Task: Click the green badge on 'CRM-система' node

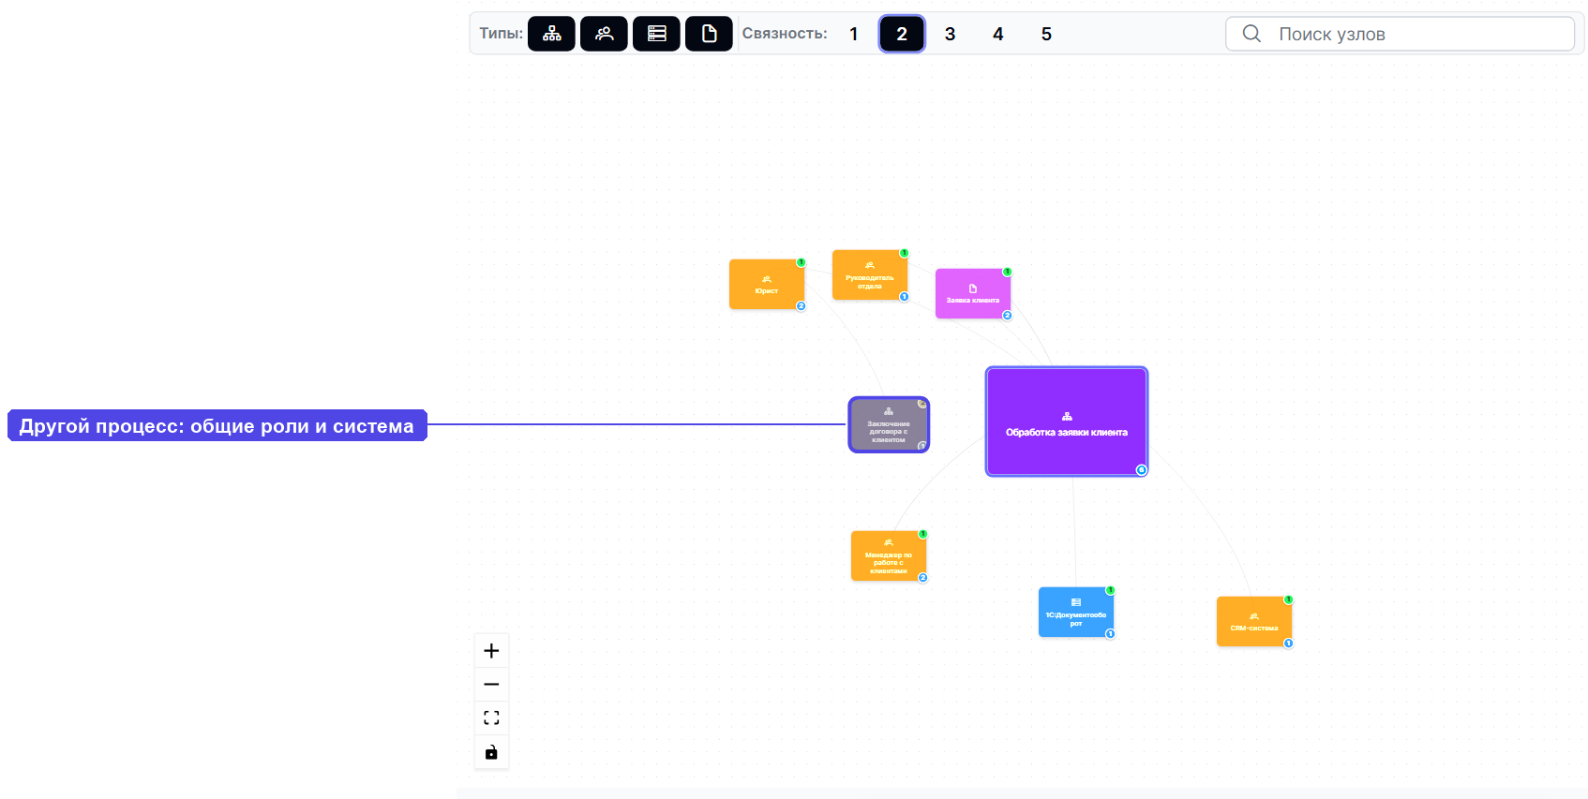Action: pos(1289,599)
